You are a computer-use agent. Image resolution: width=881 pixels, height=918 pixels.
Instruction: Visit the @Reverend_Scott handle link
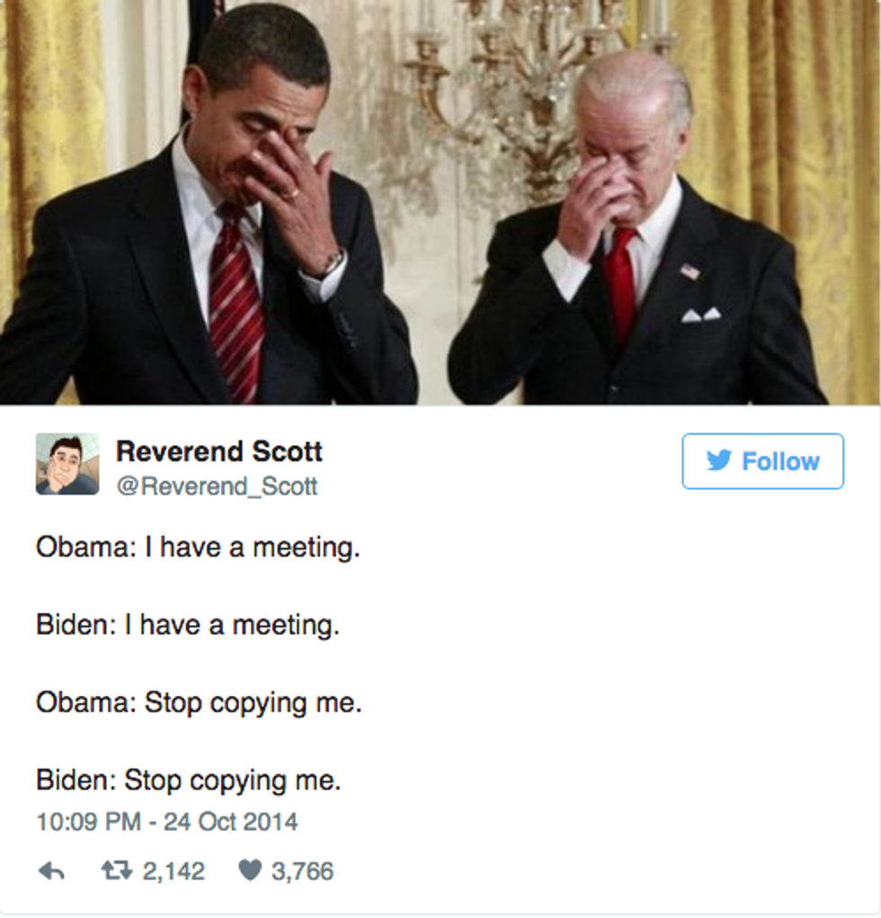[x=217, y=486]
